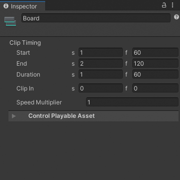Image resolution: width=180 pixels, height=180 pixels.
Task: Click the Clip In seconds field
Action: pyautogui.click(x=100, y=89)
